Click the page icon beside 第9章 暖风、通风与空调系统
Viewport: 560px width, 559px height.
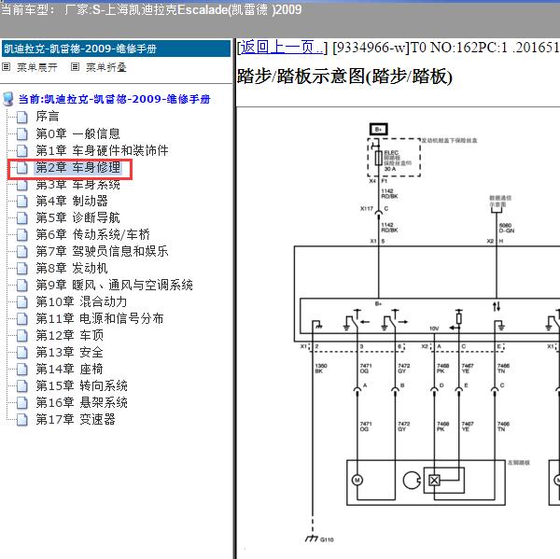22,285
